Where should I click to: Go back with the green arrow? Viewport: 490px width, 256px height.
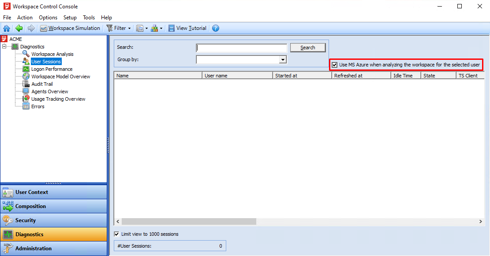point(19,29)
